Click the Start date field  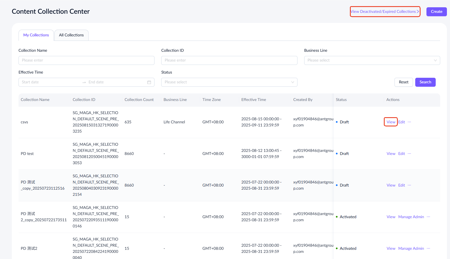50,82
